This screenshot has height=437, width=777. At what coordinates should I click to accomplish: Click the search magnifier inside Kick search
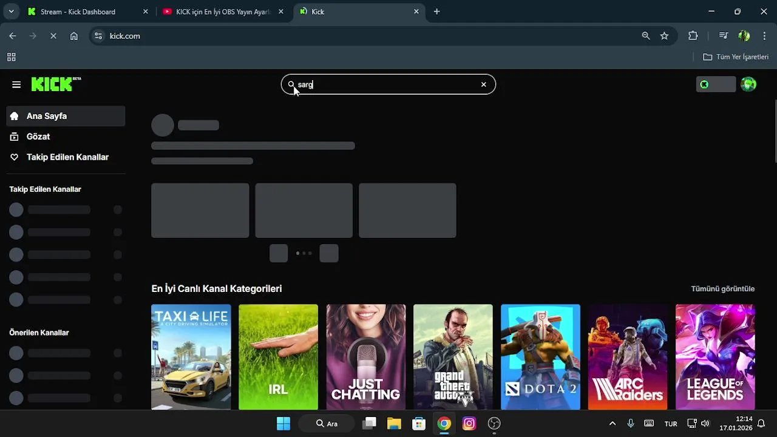[291, 84]
